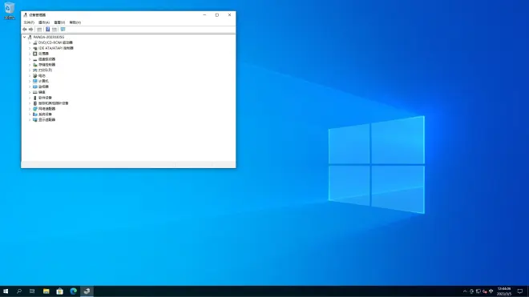Screen dimensions: 529x297
Task: Launch Microsoft Store from taskbar
Action: (60, 291)
